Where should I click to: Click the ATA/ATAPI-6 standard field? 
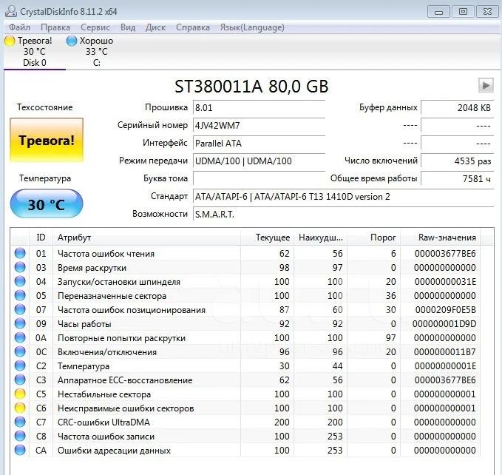pos(343,196)
